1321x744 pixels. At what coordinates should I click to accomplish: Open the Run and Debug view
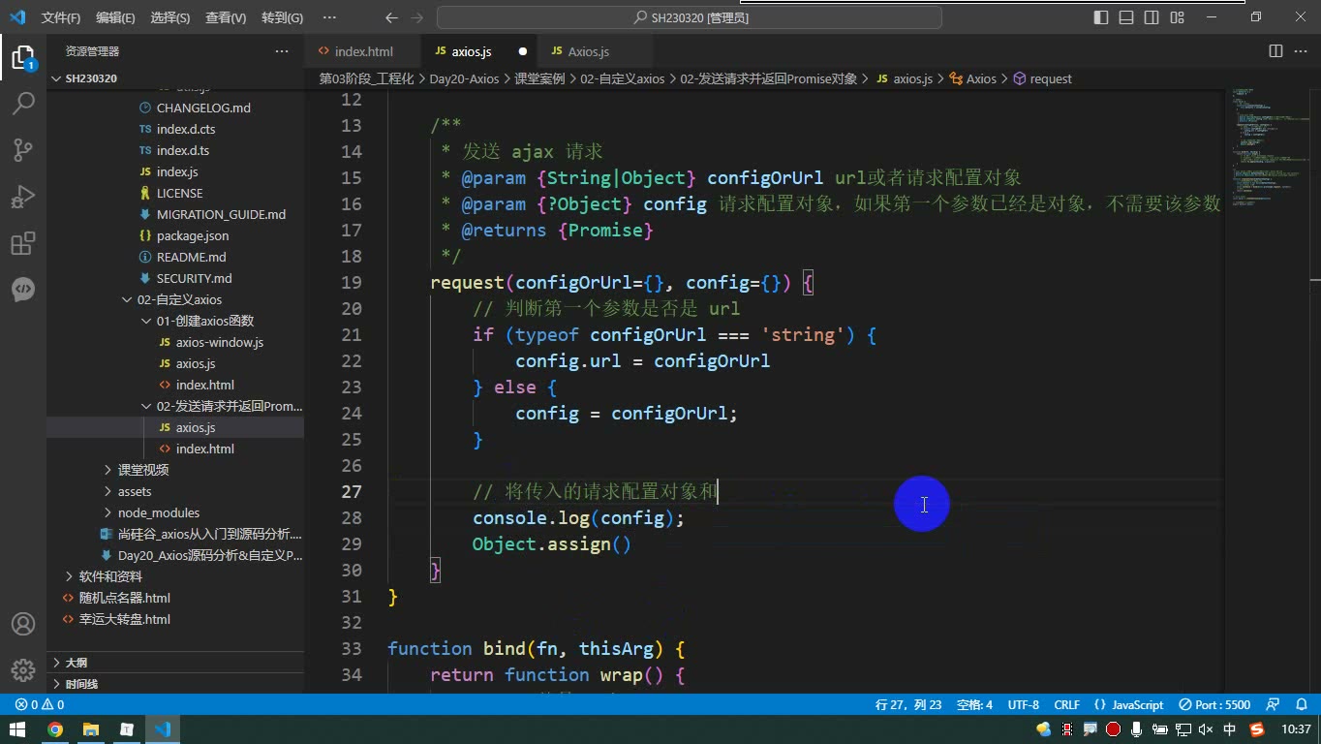(23, 197)
